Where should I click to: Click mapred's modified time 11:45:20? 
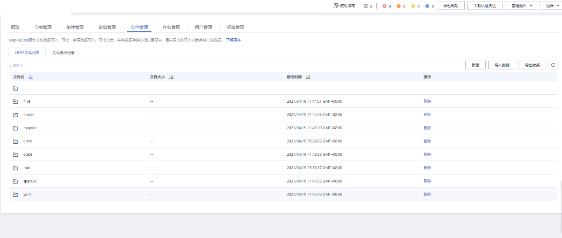pos(314,128)
